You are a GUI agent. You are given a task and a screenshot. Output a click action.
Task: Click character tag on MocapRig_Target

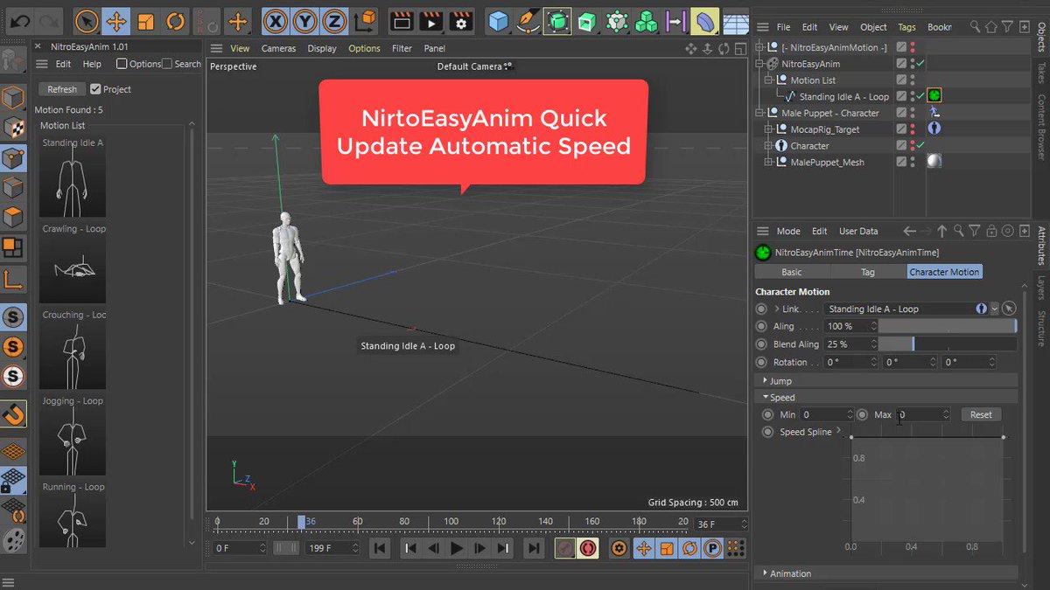click(934, 128)
